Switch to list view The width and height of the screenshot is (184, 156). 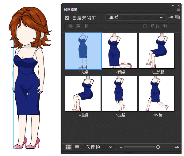[x=77, y=147]
